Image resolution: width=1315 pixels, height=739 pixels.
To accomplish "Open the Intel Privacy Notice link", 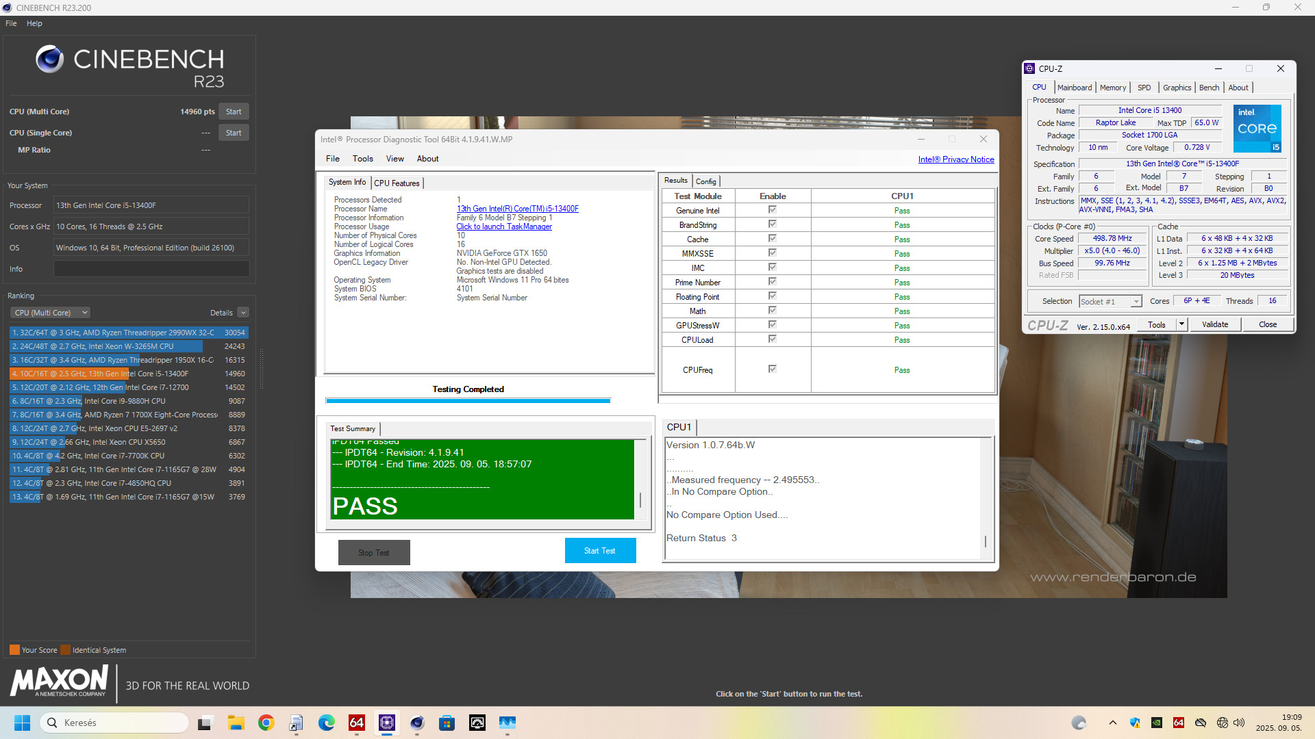I will point(955,159).
